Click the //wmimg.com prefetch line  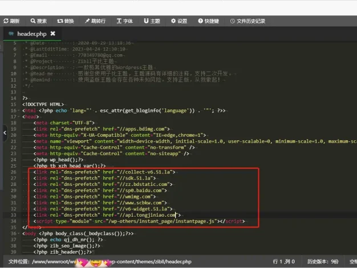pyautogui.click(x=95, y=197)
